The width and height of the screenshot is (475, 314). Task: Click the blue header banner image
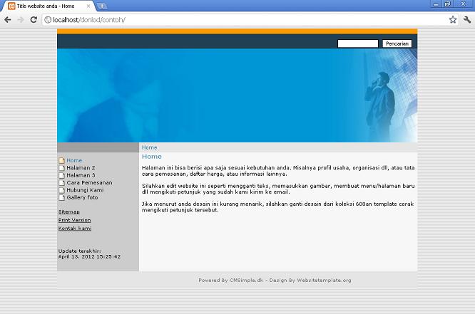[237, 95]
